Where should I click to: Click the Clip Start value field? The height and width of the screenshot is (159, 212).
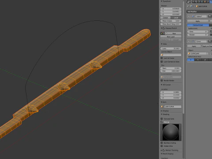click(171, 68)
